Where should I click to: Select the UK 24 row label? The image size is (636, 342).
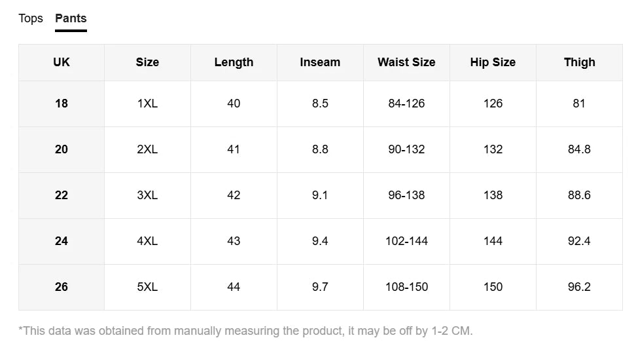click(62, 241)
